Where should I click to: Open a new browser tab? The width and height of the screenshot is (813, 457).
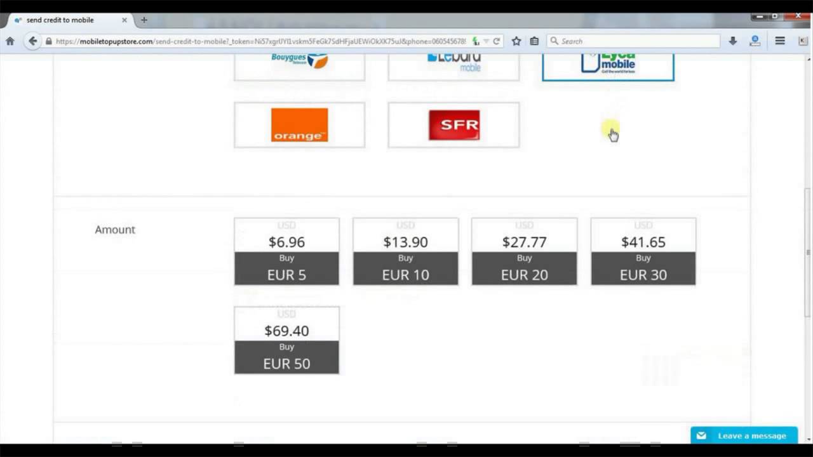(144, 20)
